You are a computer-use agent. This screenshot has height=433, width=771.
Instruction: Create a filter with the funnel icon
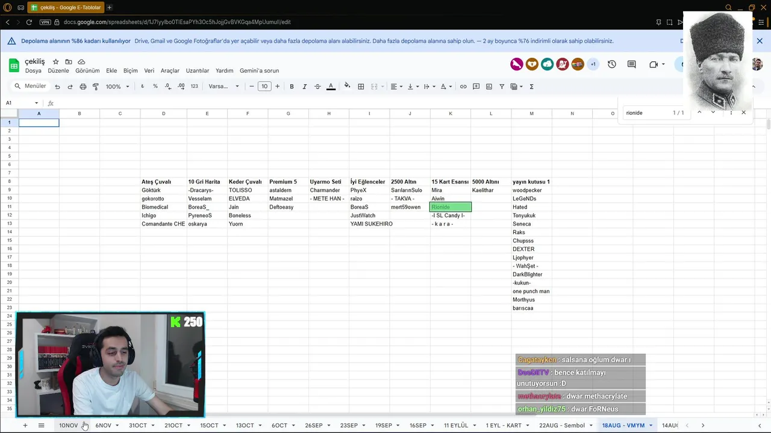coord(502,87)
